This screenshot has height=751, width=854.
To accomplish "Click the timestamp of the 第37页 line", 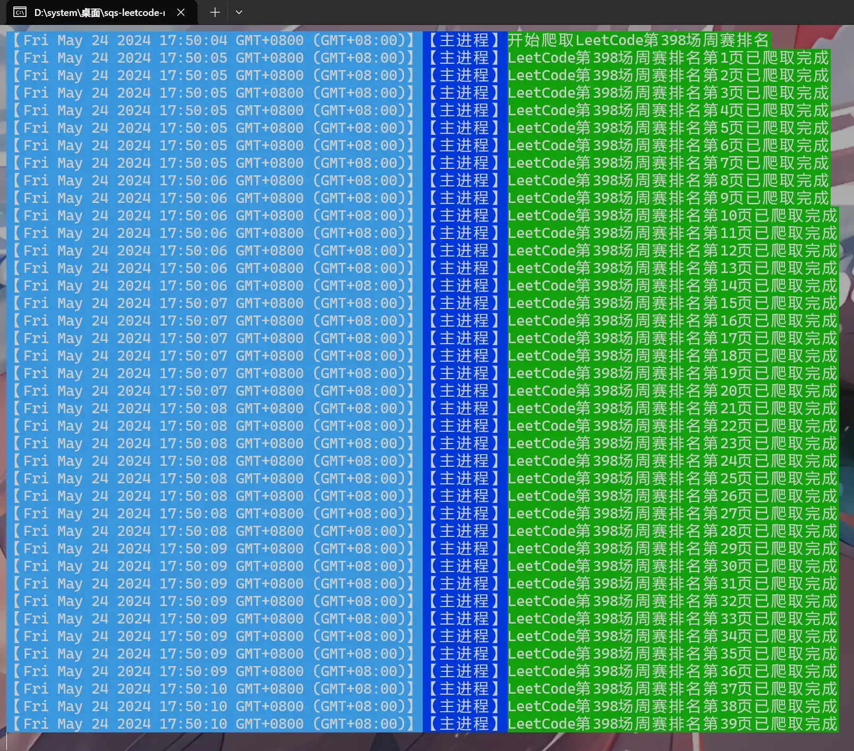I will (x=212, y=689).
